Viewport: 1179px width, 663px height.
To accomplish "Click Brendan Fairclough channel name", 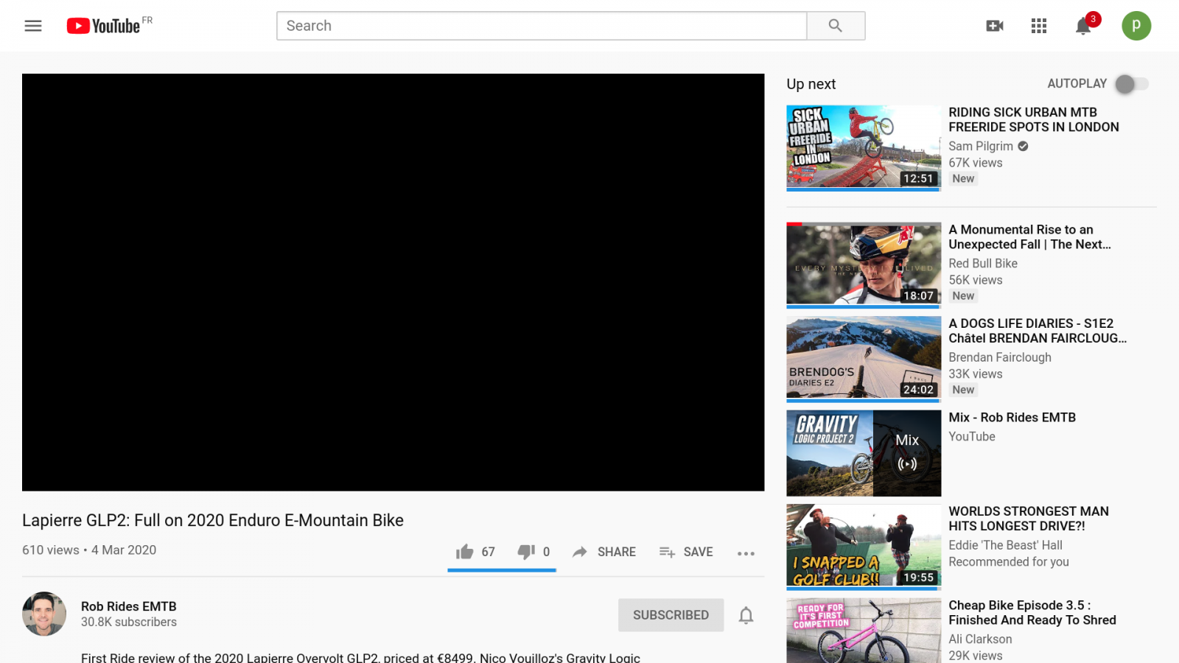I will [1000, 357].
